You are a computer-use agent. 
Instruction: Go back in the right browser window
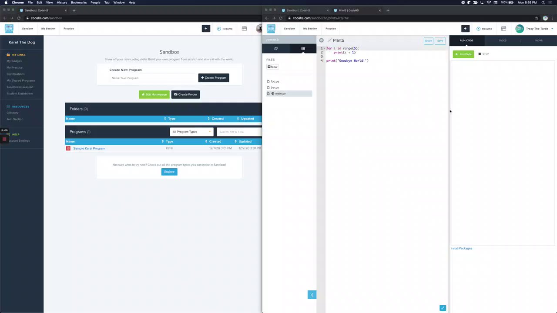267,18
